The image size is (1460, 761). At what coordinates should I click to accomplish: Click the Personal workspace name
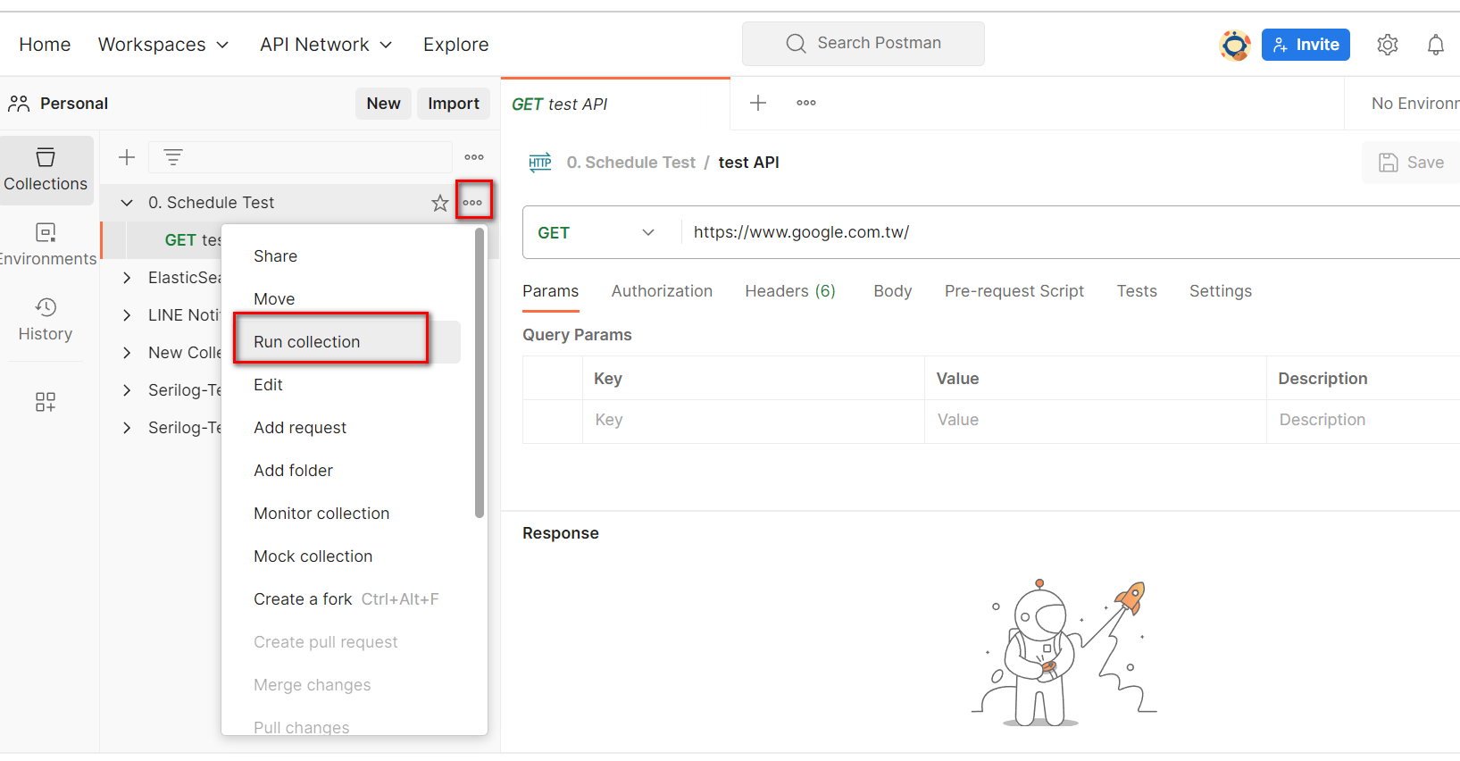(74, 104)
